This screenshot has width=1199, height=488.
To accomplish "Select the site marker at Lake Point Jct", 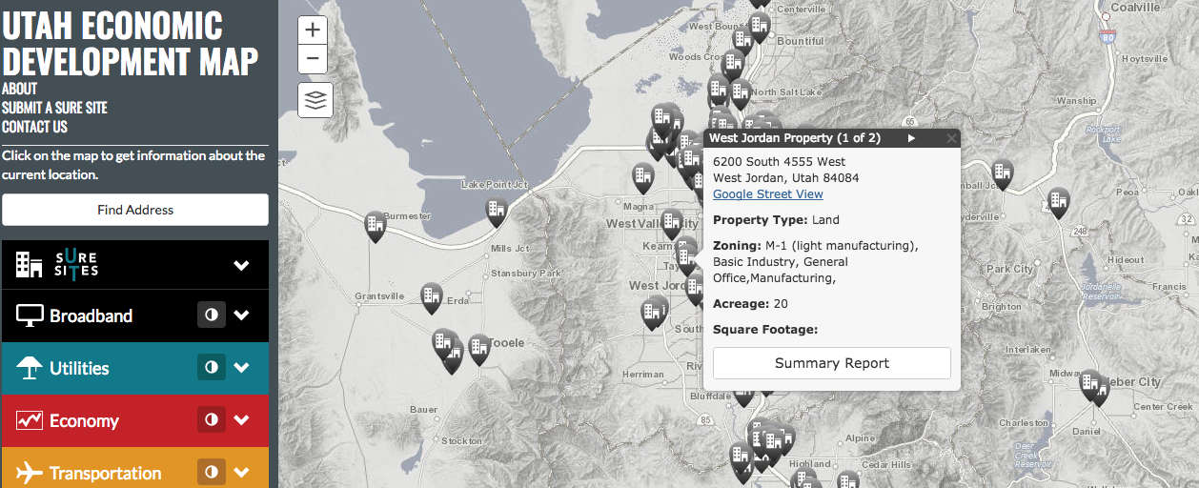I will tap(496, 211).
